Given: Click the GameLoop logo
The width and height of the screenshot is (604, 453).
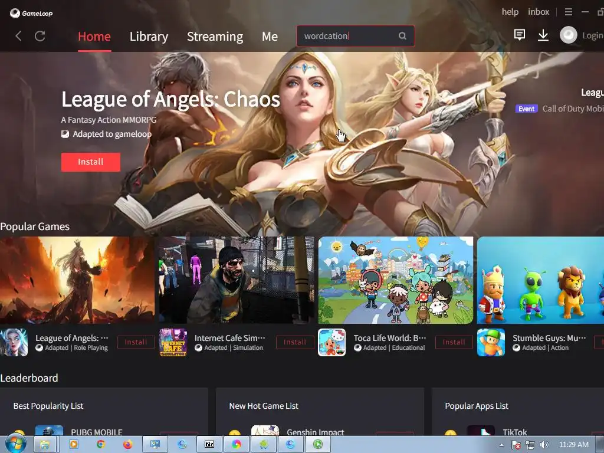Looking at the screenshot, I should tap(31, 13).
